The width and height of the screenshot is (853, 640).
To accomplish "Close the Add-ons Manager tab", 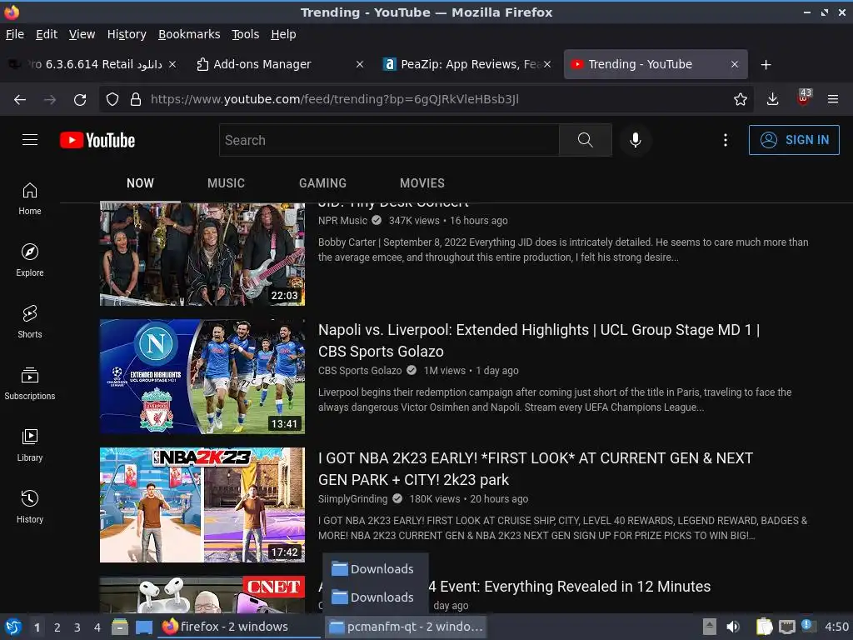I will (360, 64).
